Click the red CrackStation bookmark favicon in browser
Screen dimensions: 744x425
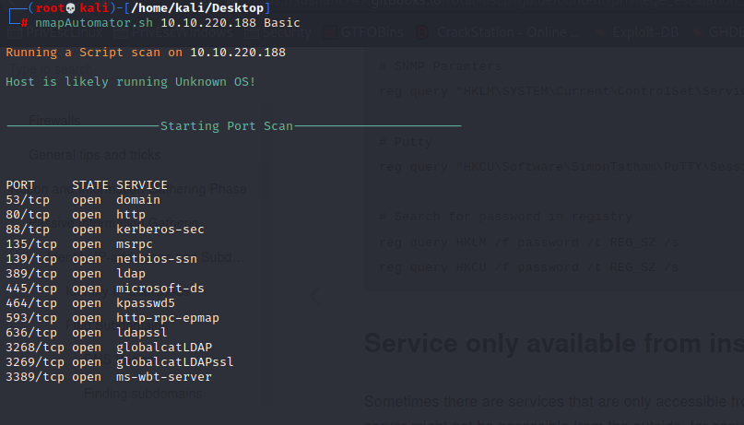(422, 32)
